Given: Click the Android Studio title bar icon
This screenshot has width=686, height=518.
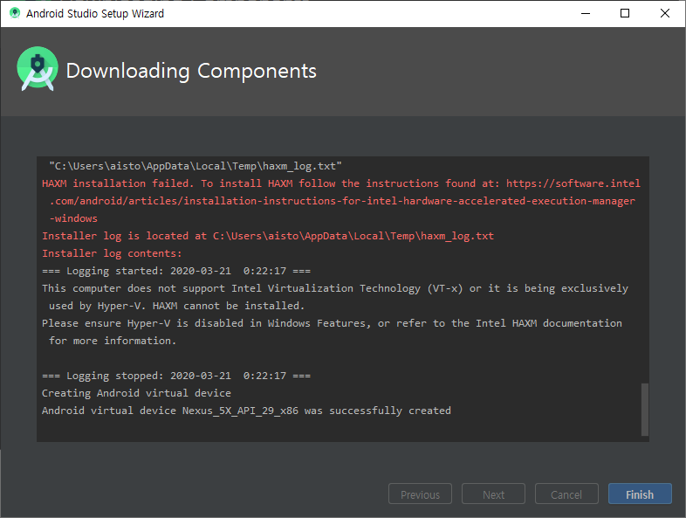Looking at the screenshot, I should [x=15, y=13].
